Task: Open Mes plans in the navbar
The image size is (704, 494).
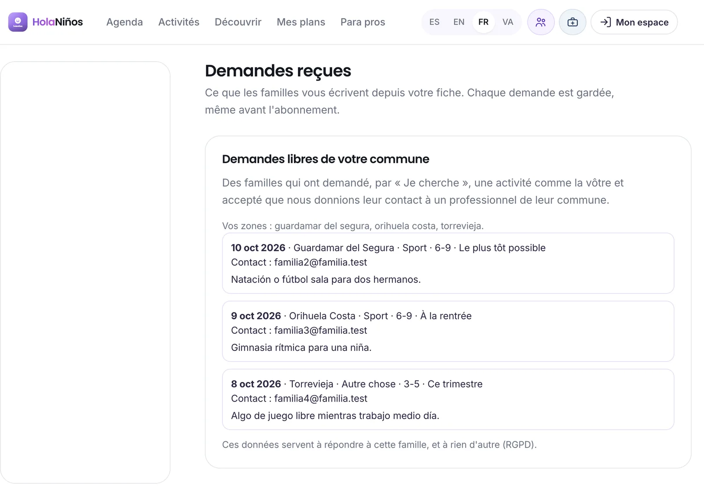Action: (301, 22)
